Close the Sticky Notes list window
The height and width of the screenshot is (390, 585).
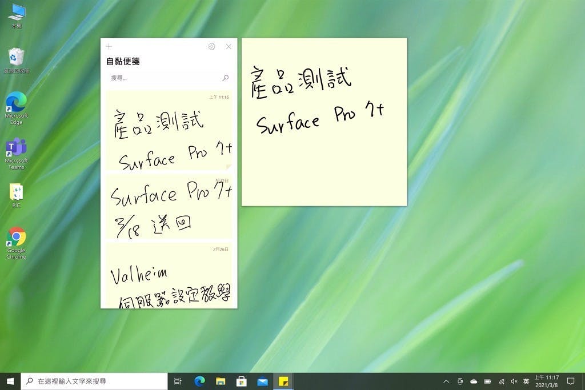229,47
